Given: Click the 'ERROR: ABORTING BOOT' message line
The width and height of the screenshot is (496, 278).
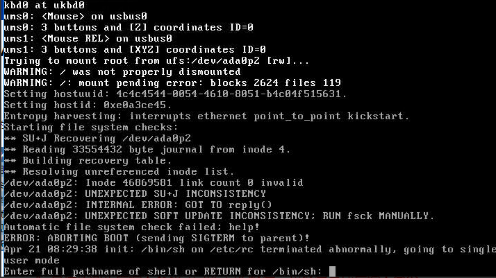Looking at the screenshot, I should click(156, 238).
